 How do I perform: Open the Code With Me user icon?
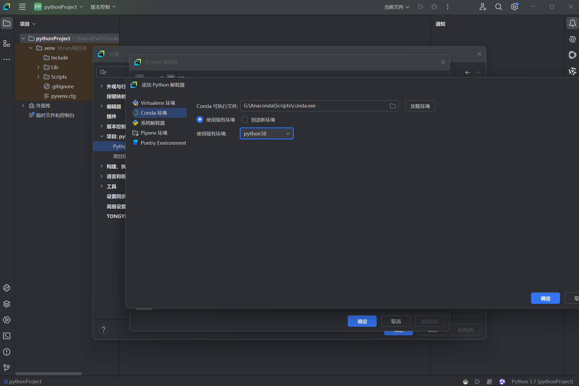point(483,7)
